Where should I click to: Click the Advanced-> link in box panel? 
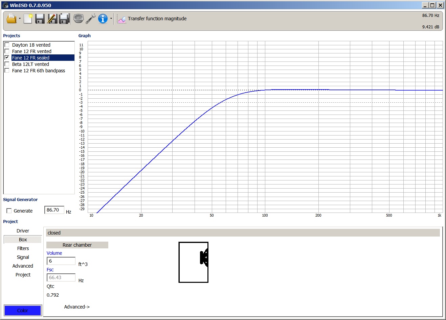(x=77, y=307)
